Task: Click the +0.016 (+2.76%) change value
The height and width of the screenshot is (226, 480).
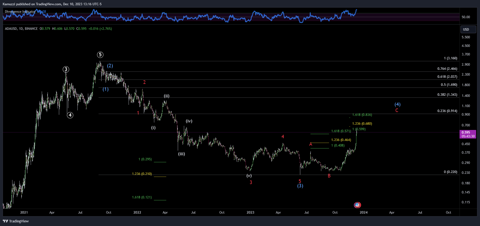Action: coord(100,29)
